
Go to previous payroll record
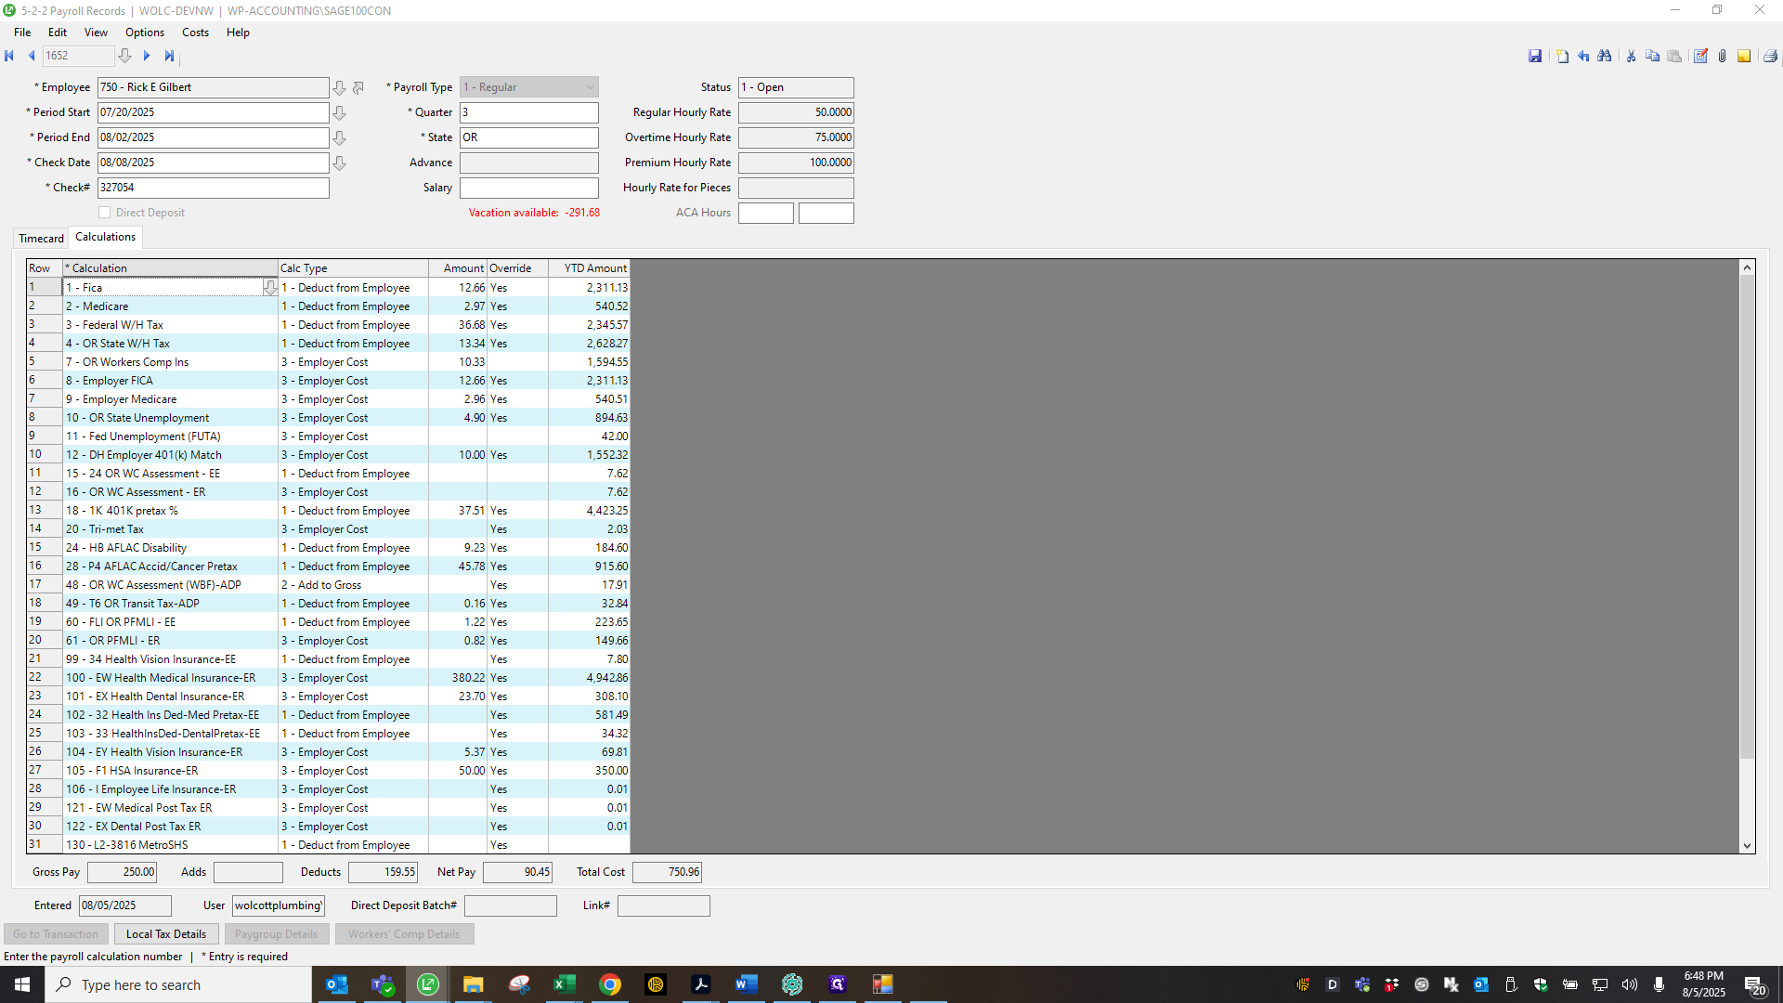tap(32, 56)
